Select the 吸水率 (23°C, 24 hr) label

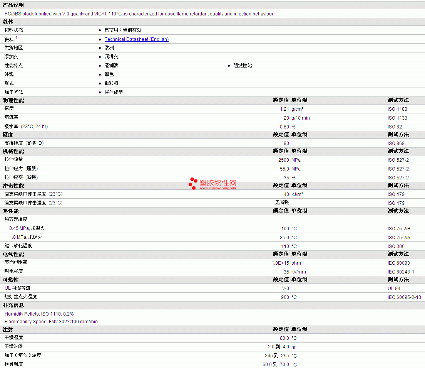click(x=26, y=127)
